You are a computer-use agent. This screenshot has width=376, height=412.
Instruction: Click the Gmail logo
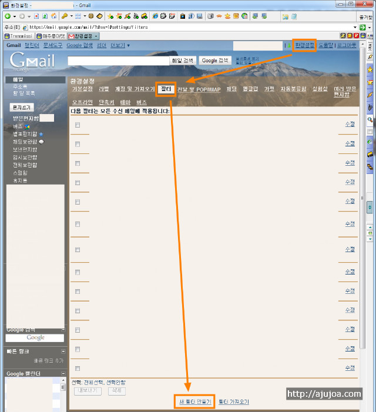click(32, 61)
